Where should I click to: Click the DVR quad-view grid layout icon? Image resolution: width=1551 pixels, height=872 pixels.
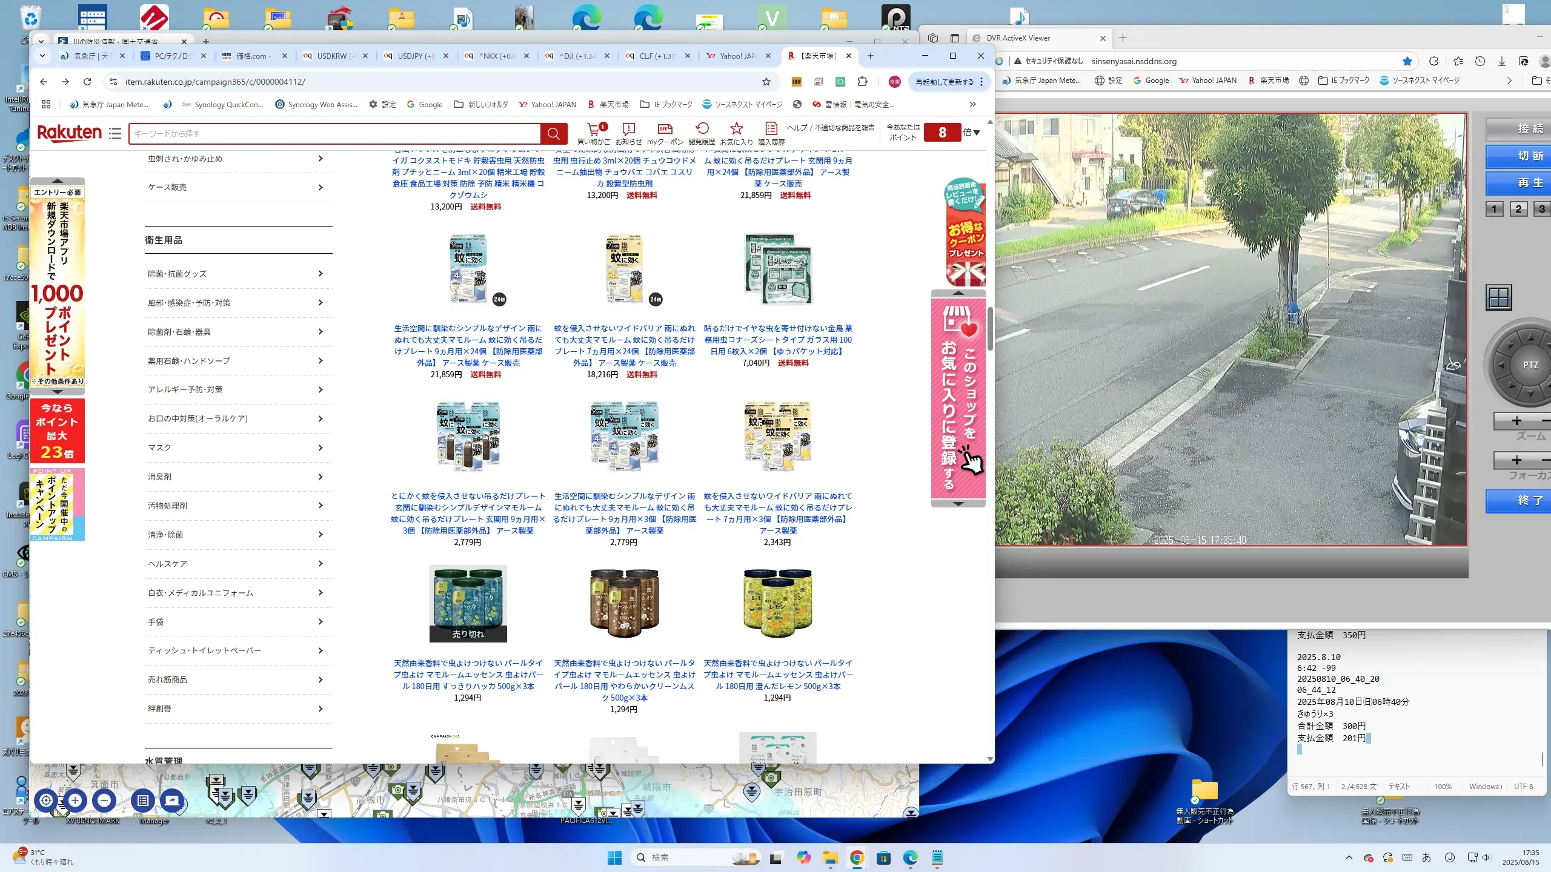pyautogui.click(x=1499, y=297)
